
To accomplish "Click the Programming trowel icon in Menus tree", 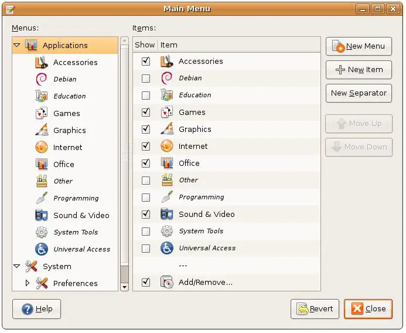I will tap(42, 198).
